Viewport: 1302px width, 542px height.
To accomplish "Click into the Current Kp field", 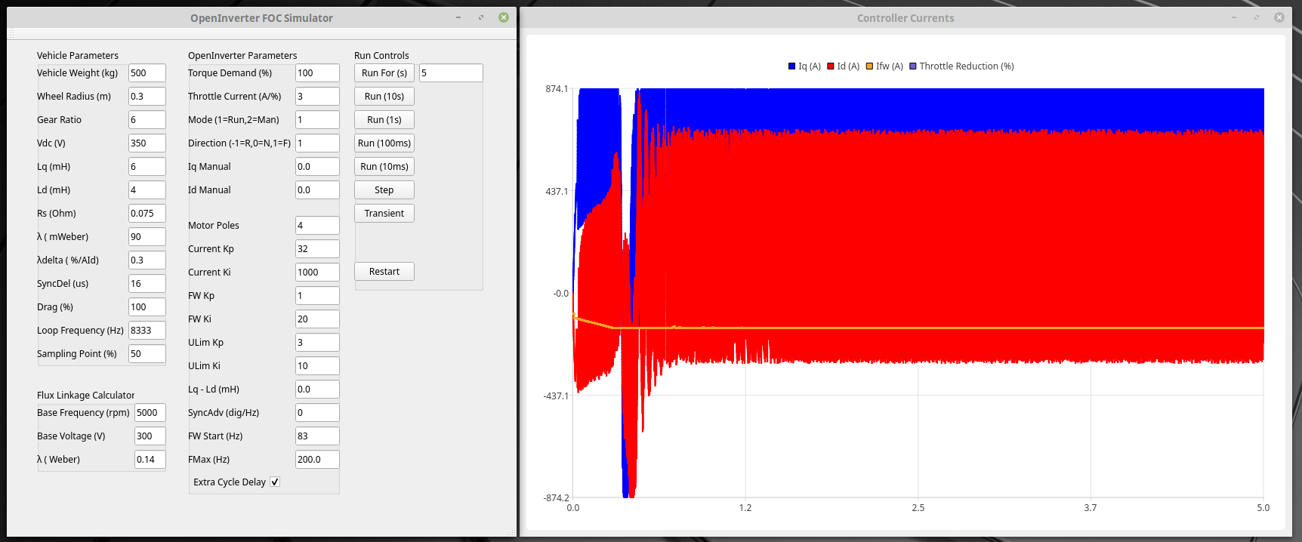I will [316, 249].
